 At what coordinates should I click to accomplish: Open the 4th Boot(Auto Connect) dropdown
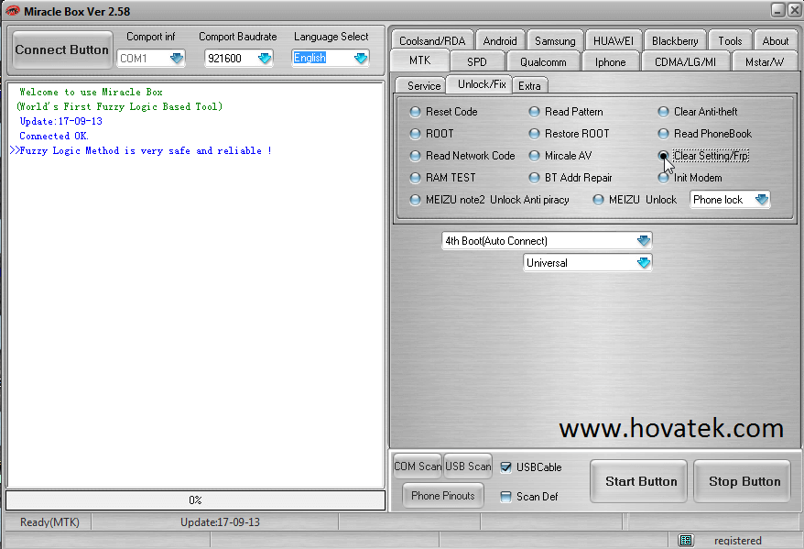[547, 241]
